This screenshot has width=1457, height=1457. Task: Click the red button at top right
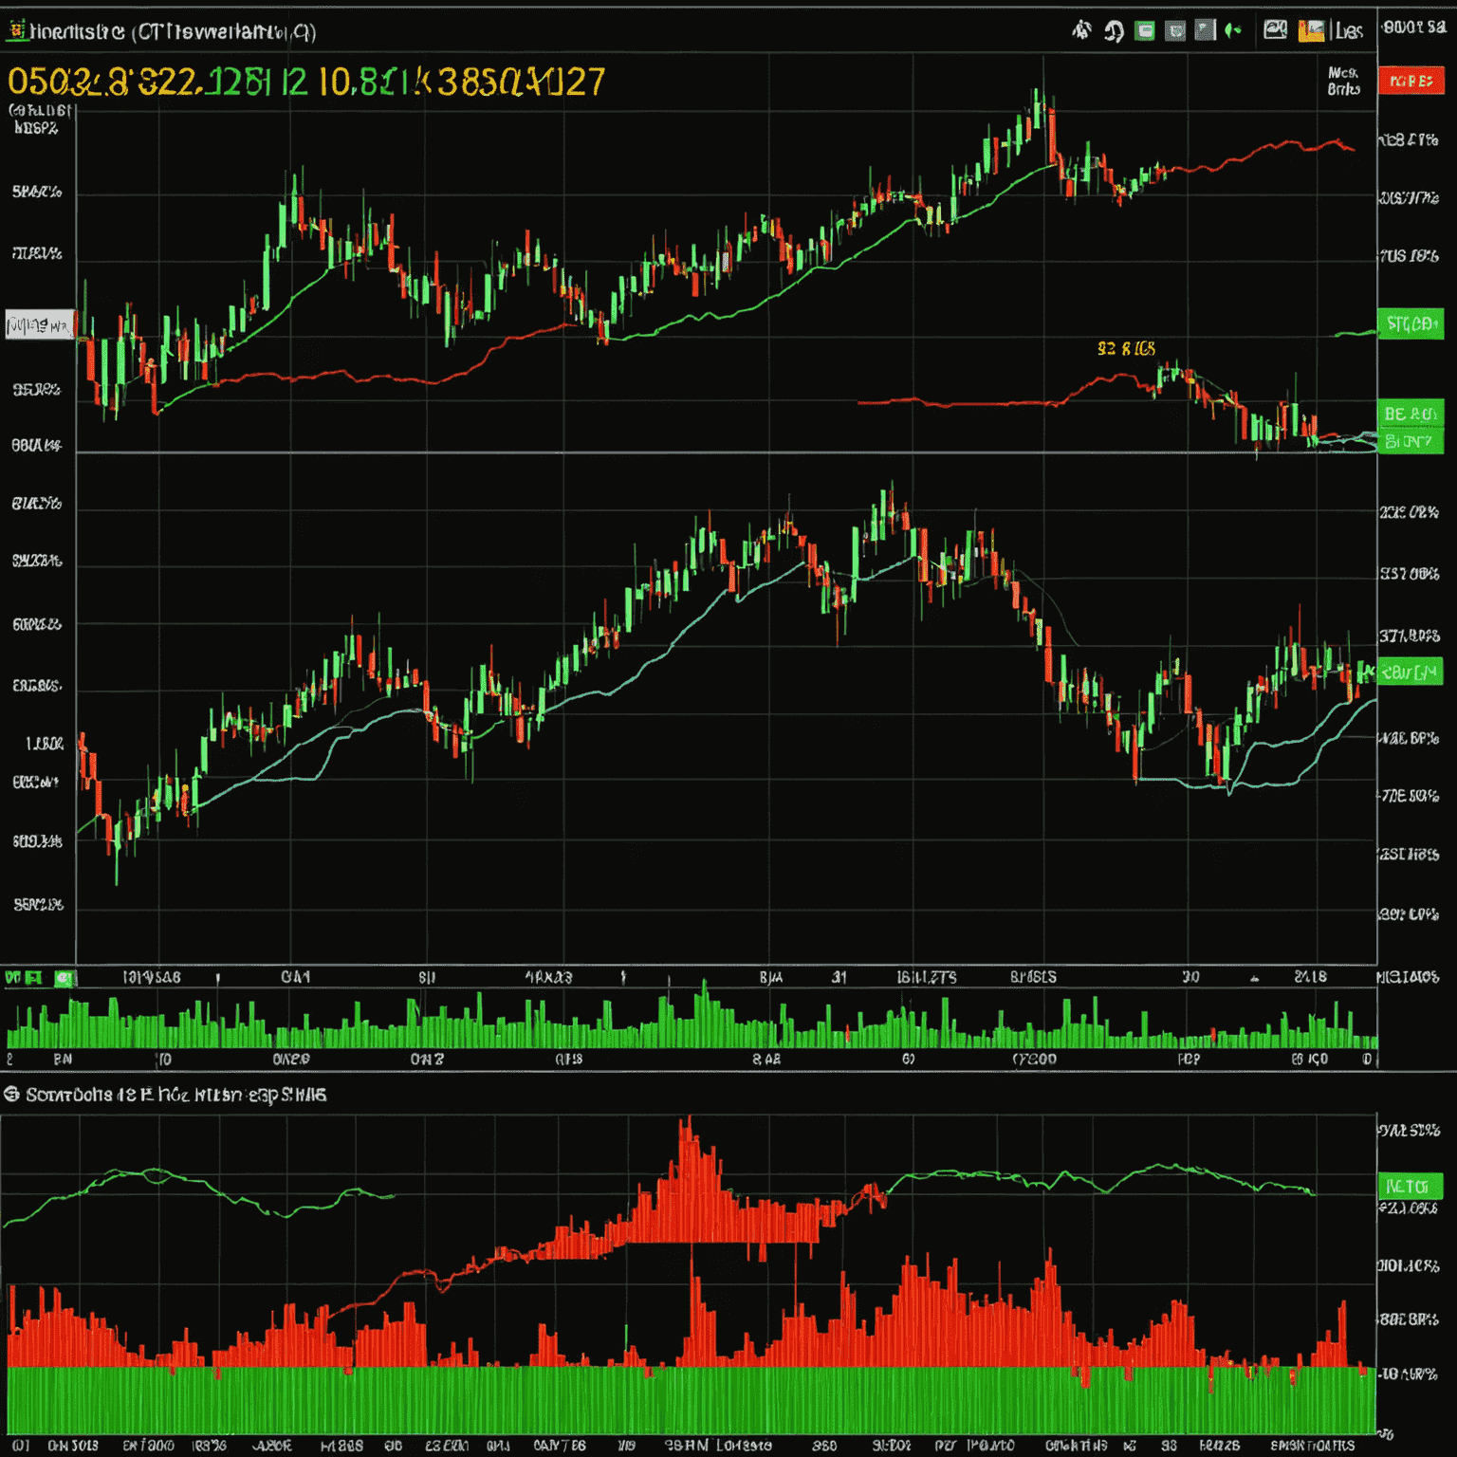1411,81
